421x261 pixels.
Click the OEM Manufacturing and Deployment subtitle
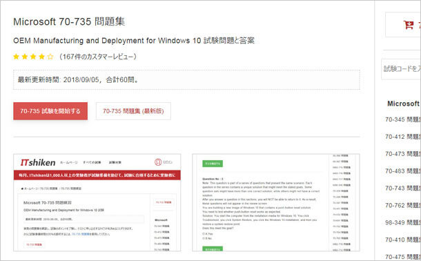tap(134, 41)
